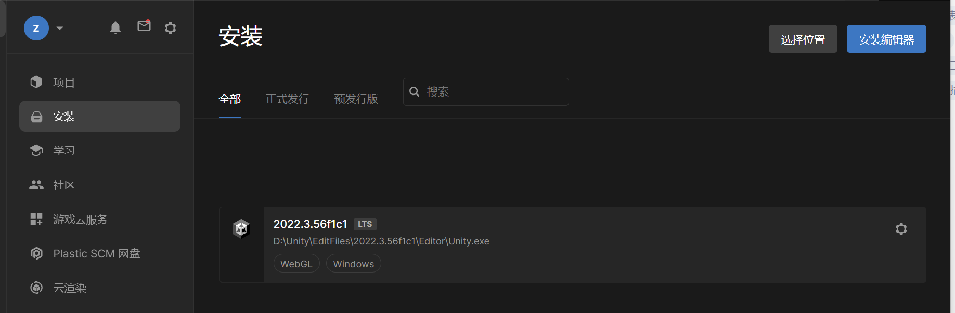Image resolution: width=955 pixels, height=313 pixels.
Task: Switch to the 全部 tab
Action: 230,99
